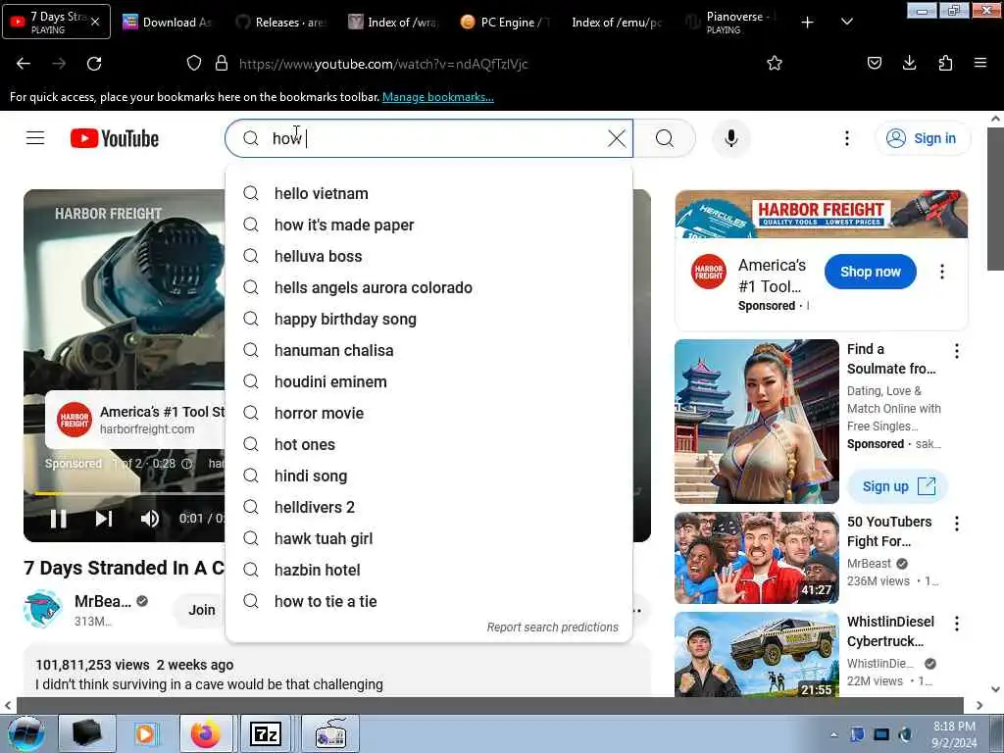The width and height of the screenshot is (1004, 753).
Task: Open browser extensions menu
Action: pos(945,64)
